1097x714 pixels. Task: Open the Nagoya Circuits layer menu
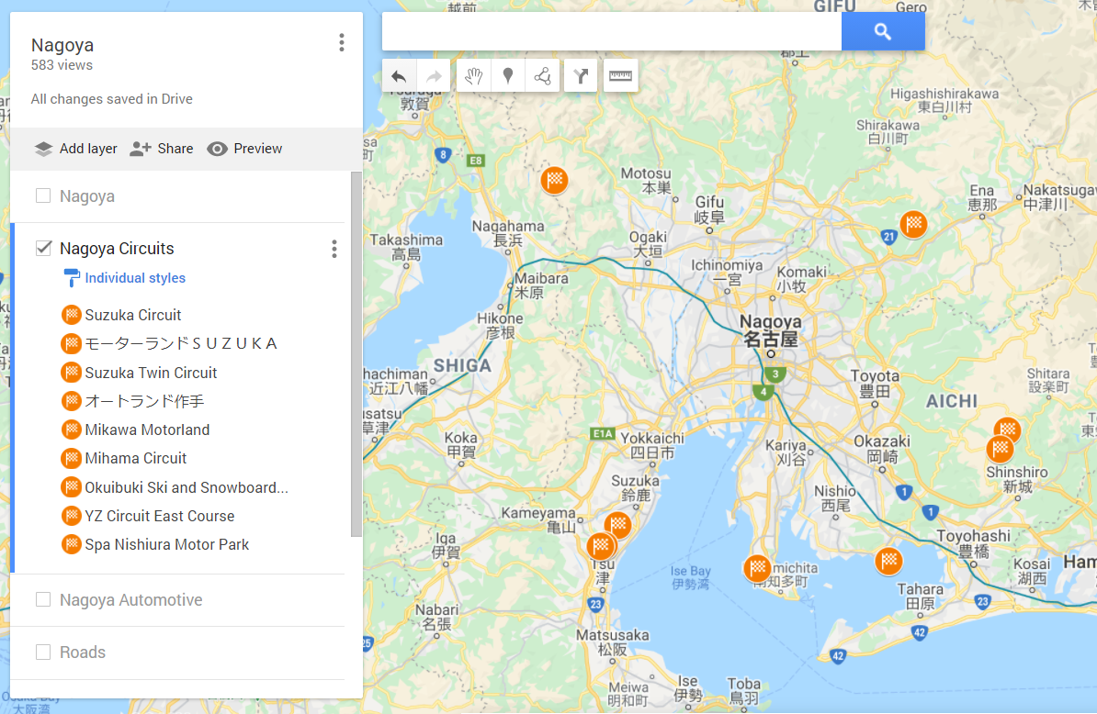(x=334, y=248)
